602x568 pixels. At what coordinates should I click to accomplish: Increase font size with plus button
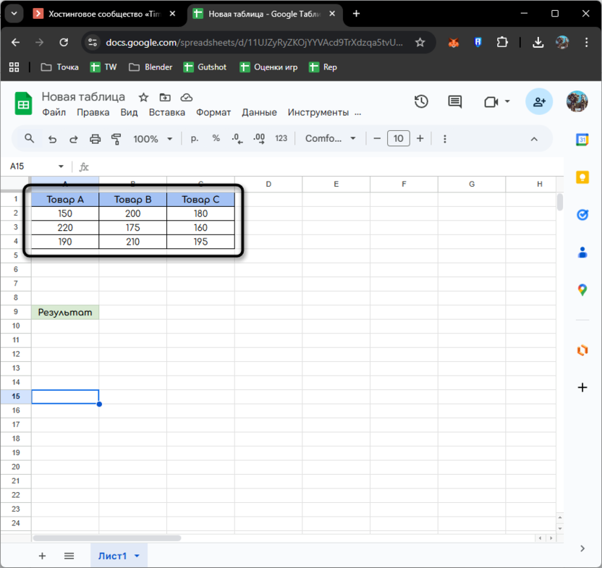click(x=420, y=139)
